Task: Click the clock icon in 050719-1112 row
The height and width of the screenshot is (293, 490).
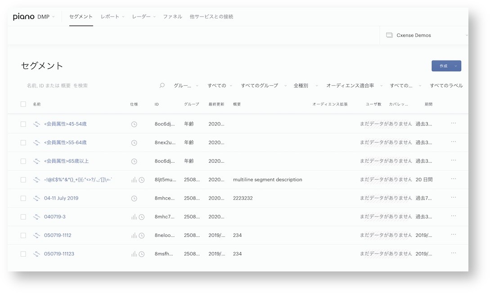Action: coord(142,235)
